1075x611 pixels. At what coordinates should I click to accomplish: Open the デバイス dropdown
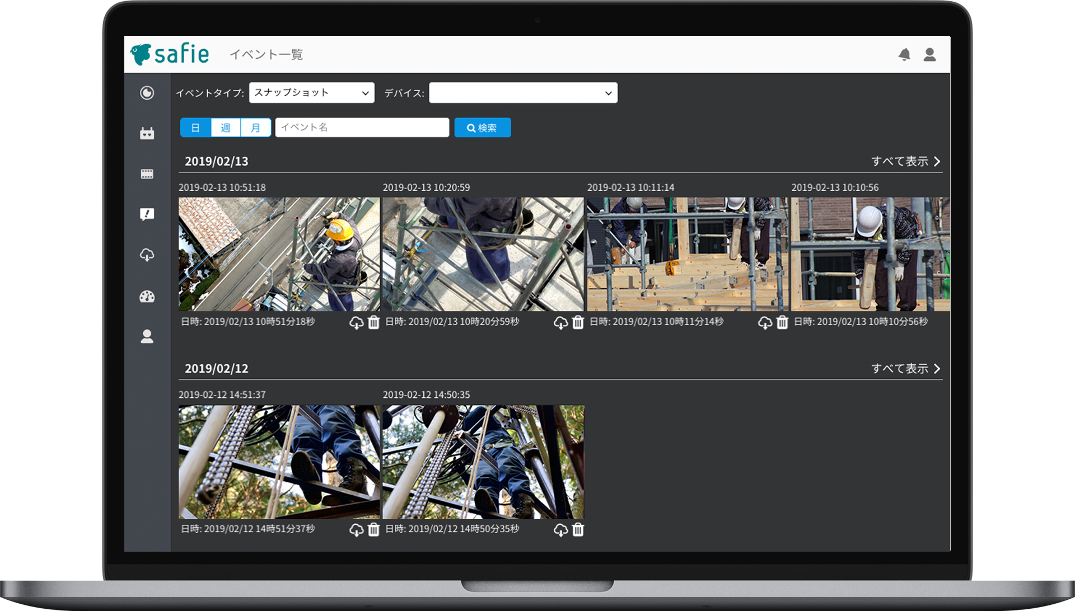523,93
